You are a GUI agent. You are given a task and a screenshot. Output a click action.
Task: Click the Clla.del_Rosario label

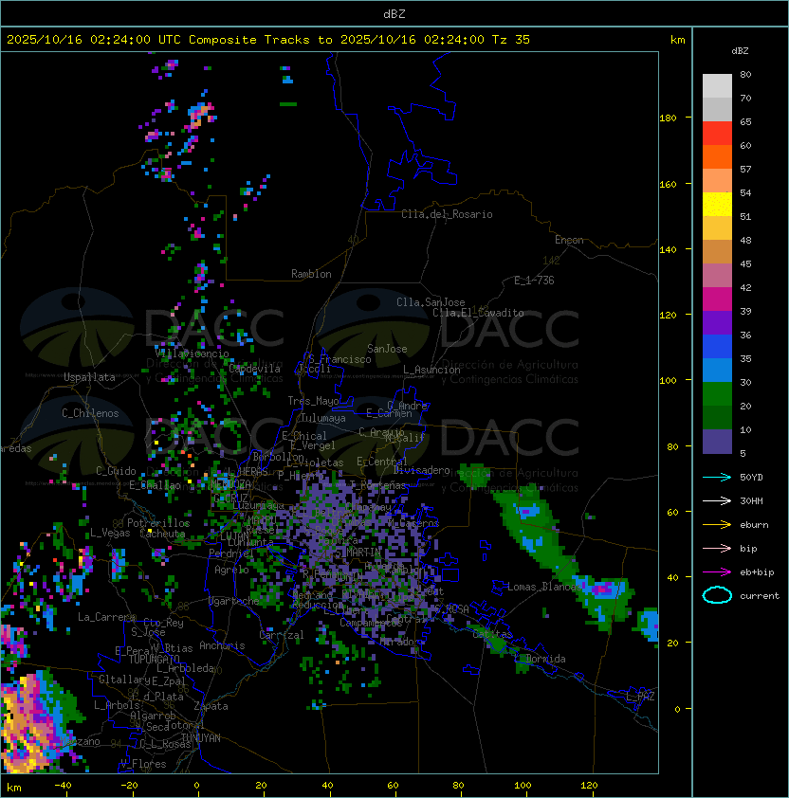[x=447, y=214]
